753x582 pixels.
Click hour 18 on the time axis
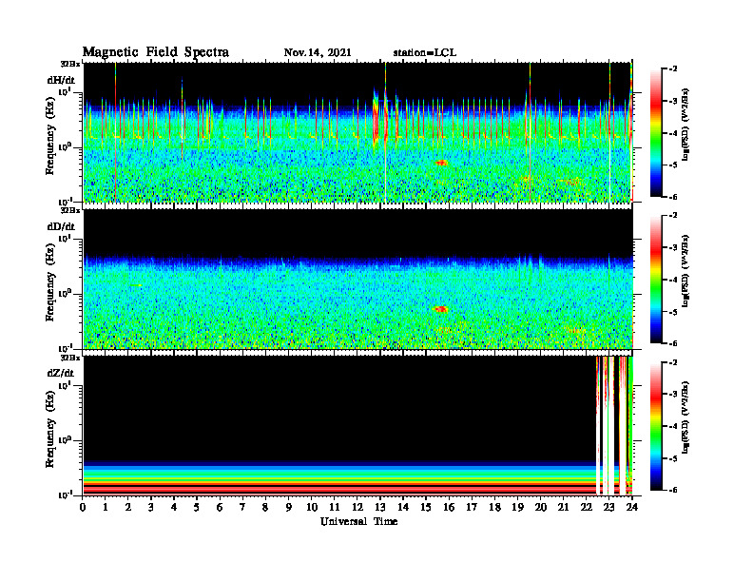coord(494,507)
